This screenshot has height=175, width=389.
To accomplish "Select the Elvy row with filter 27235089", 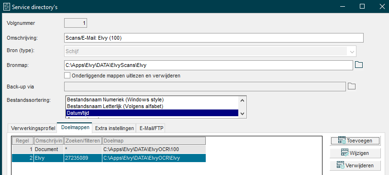I will pyautogui.click(x=109, y=158).
